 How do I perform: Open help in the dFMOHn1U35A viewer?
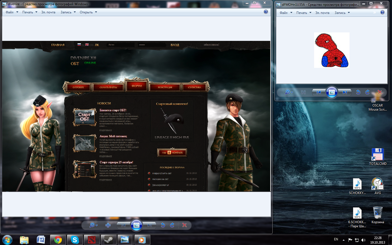pyautogui.click(x=382, y=12)
